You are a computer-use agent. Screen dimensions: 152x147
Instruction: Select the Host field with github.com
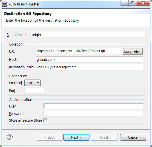click(x=89, y=60)
